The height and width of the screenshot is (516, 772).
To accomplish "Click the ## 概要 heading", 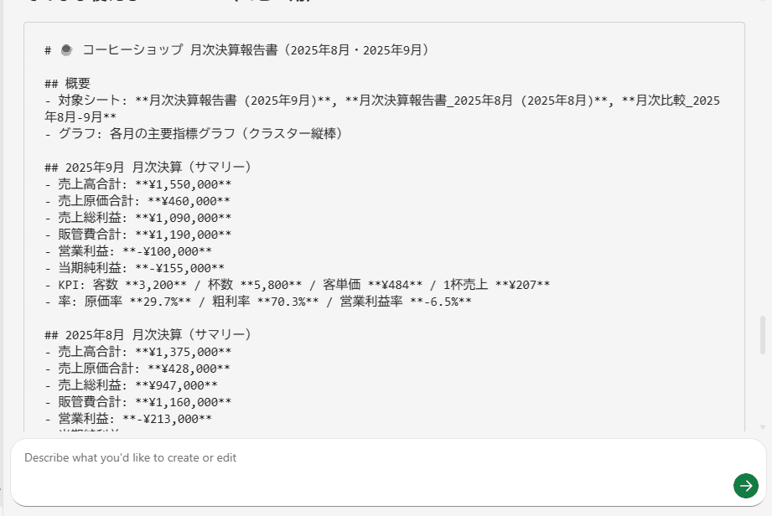I will tap(68, 84).
